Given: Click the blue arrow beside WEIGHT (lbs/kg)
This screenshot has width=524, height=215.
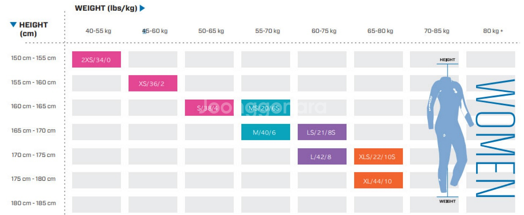Looking at the screenshot, I should coord(142,8).
